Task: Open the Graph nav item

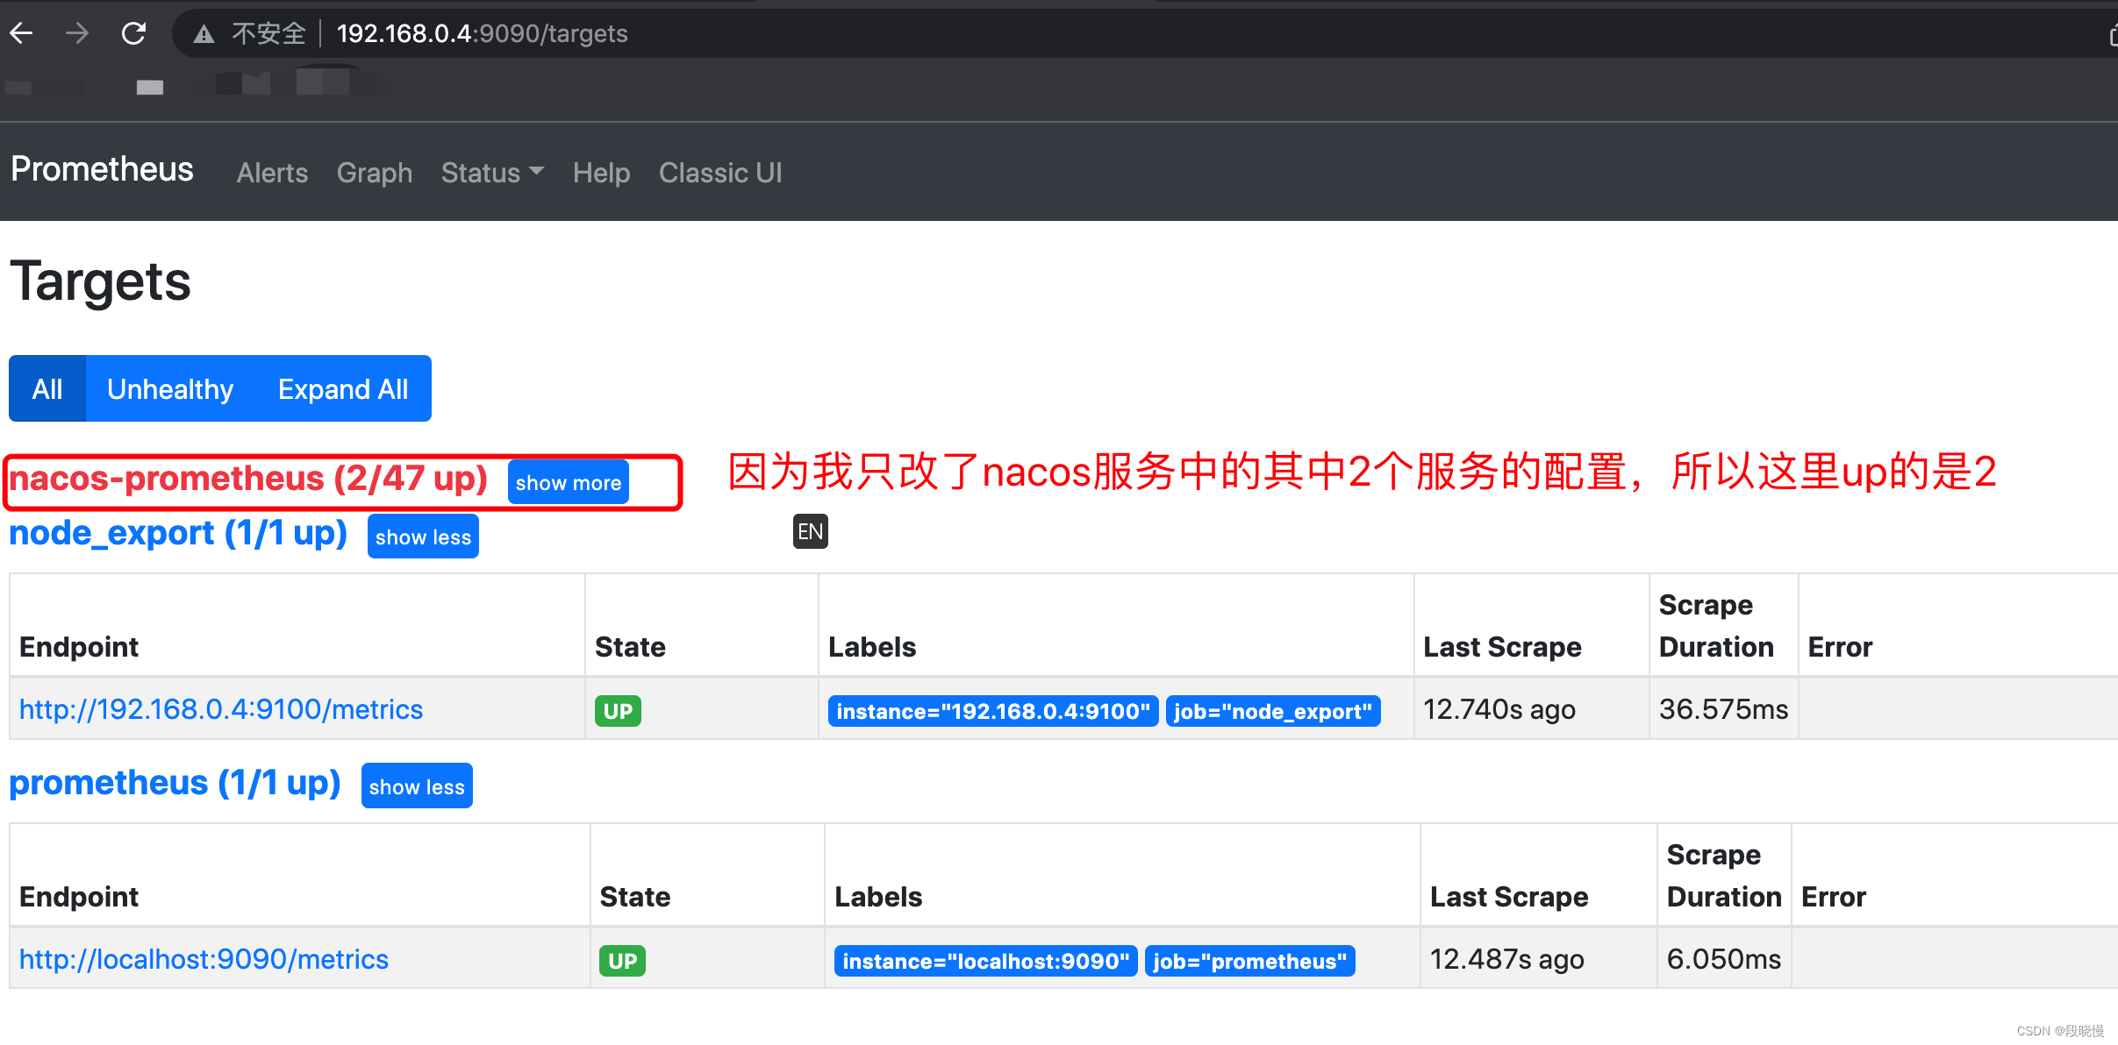Action: 375,173
